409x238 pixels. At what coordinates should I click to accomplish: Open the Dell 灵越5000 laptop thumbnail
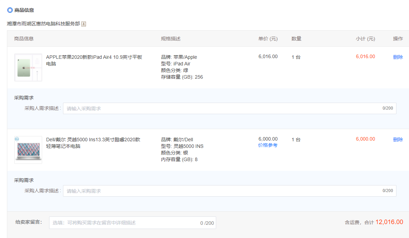[x=28, y=150]
